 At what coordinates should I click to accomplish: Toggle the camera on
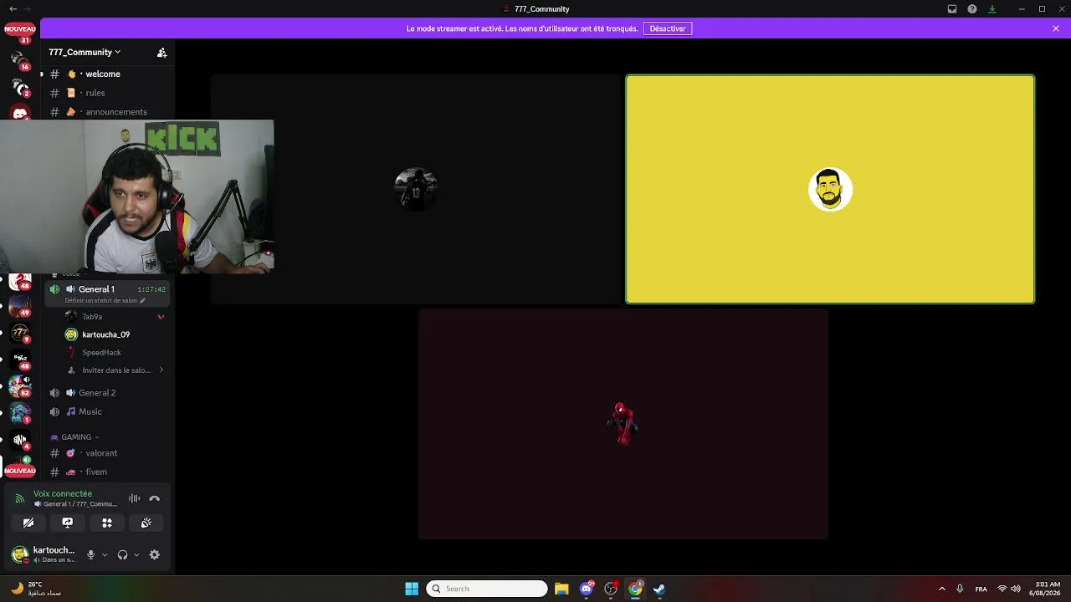[28, 523]
